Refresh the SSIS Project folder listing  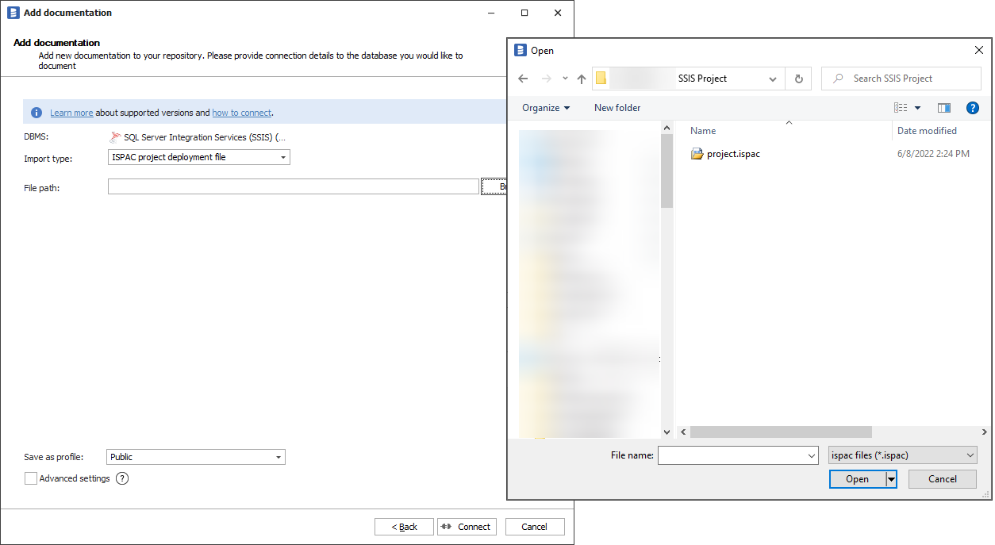798,79
